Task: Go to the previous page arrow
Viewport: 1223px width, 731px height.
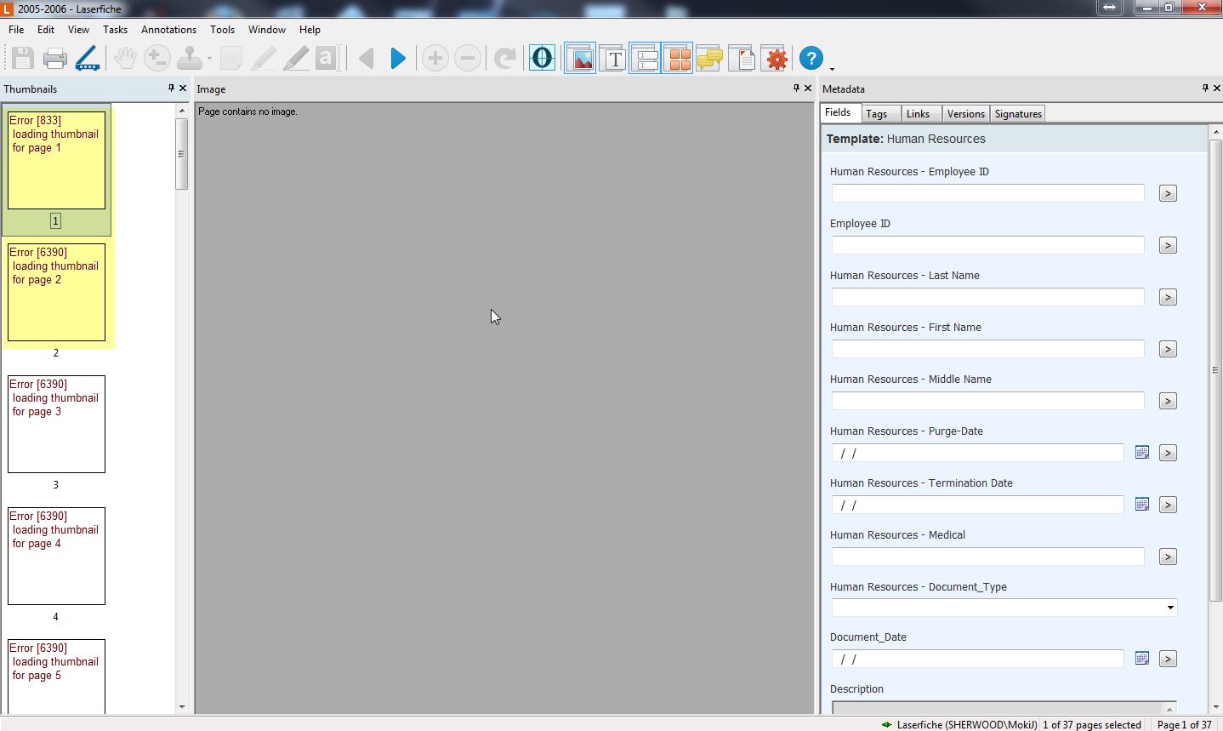Action: coord(367,58)
